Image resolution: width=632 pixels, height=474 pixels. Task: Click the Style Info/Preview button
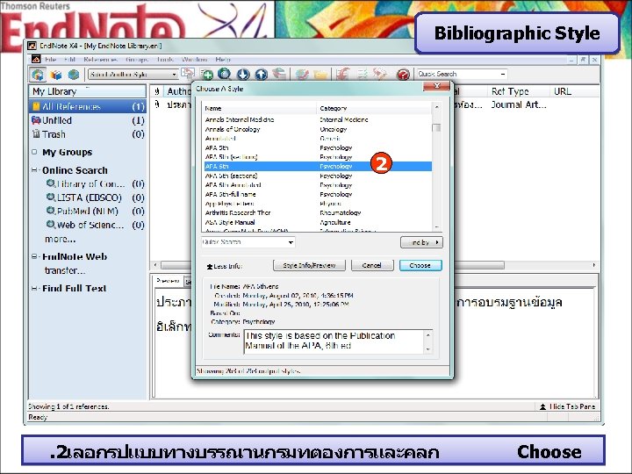(x=309, y=265)
